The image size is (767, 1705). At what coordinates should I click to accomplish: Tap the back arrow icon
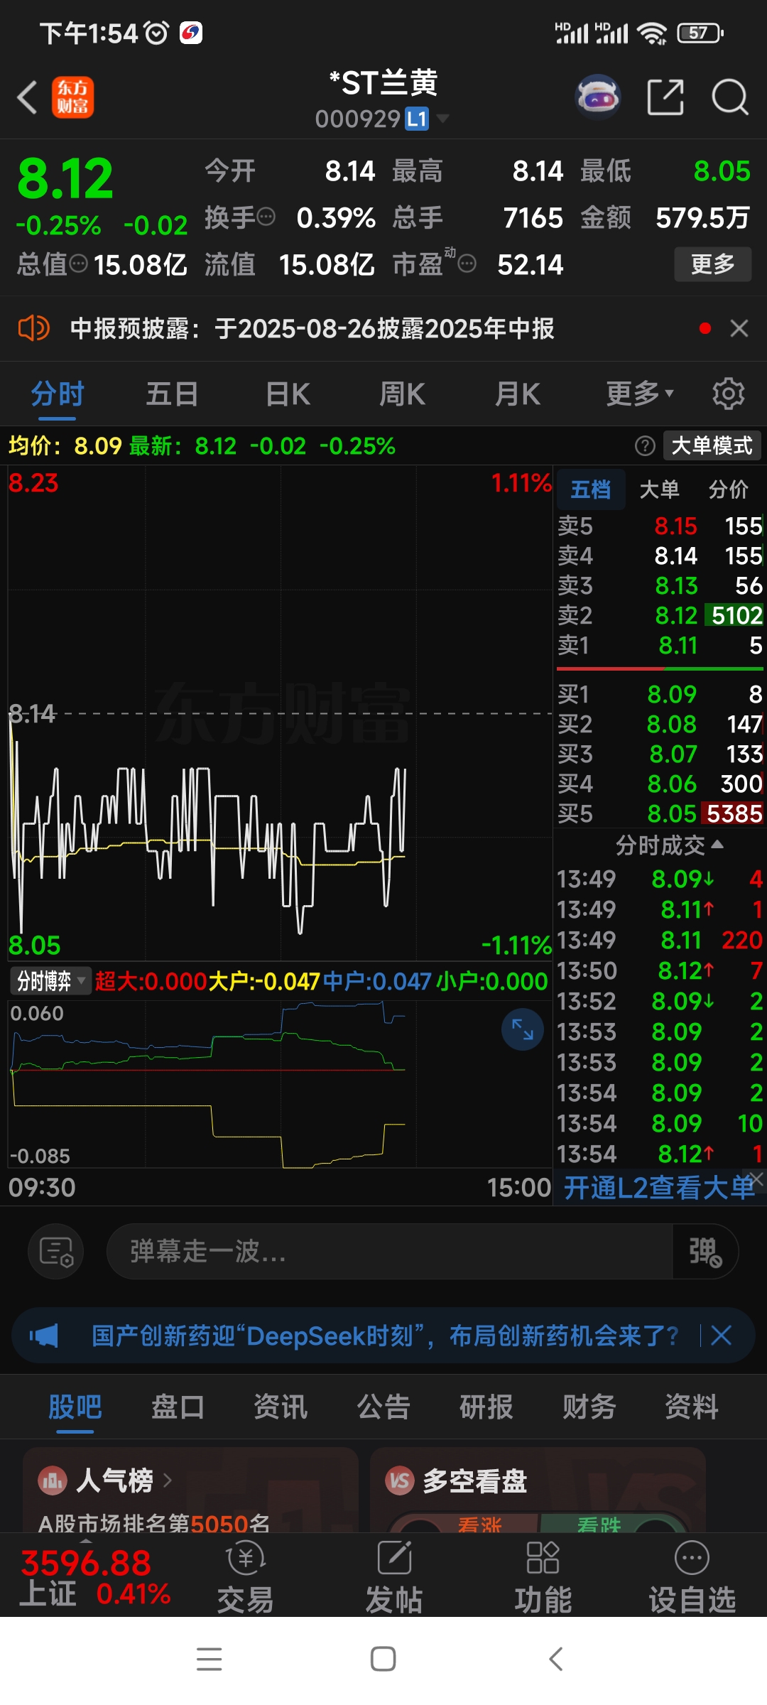[27, 97]
